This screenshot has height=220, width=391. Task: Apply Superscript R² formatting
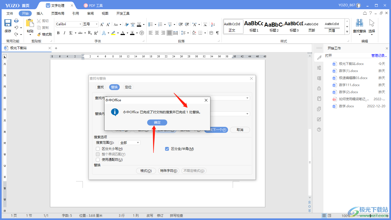pyautogui.click(x=96, y=33)
